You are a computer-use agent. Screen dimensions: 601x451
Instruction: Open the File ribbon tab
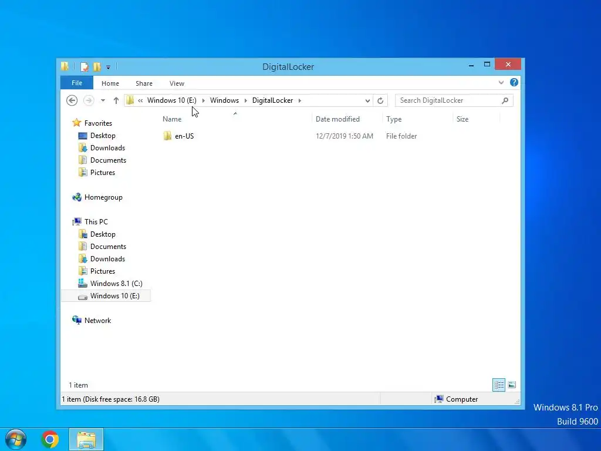[77, 83]
